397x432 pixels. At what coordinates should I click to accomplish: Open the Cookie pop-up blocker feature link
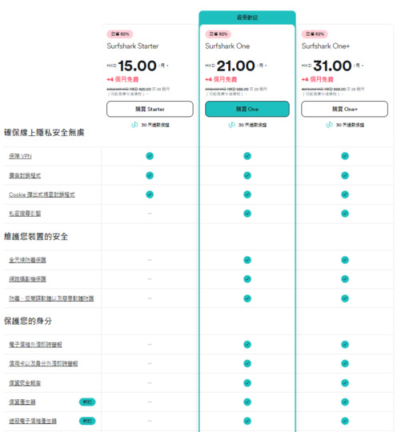pos(42,194)
